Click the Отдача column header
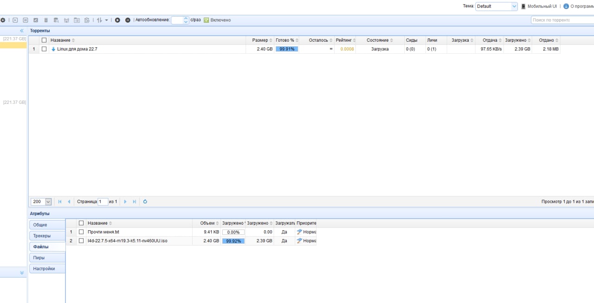Screen dimensions: 594x303 [490, 40]
